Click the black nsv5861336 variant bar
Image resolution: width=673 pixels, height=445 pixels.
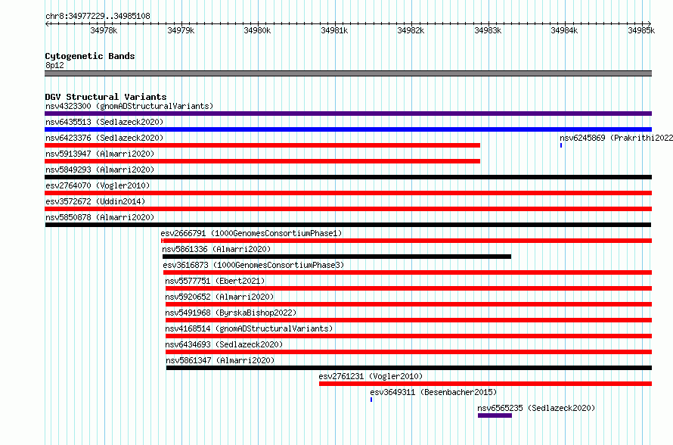coord(337,257)
